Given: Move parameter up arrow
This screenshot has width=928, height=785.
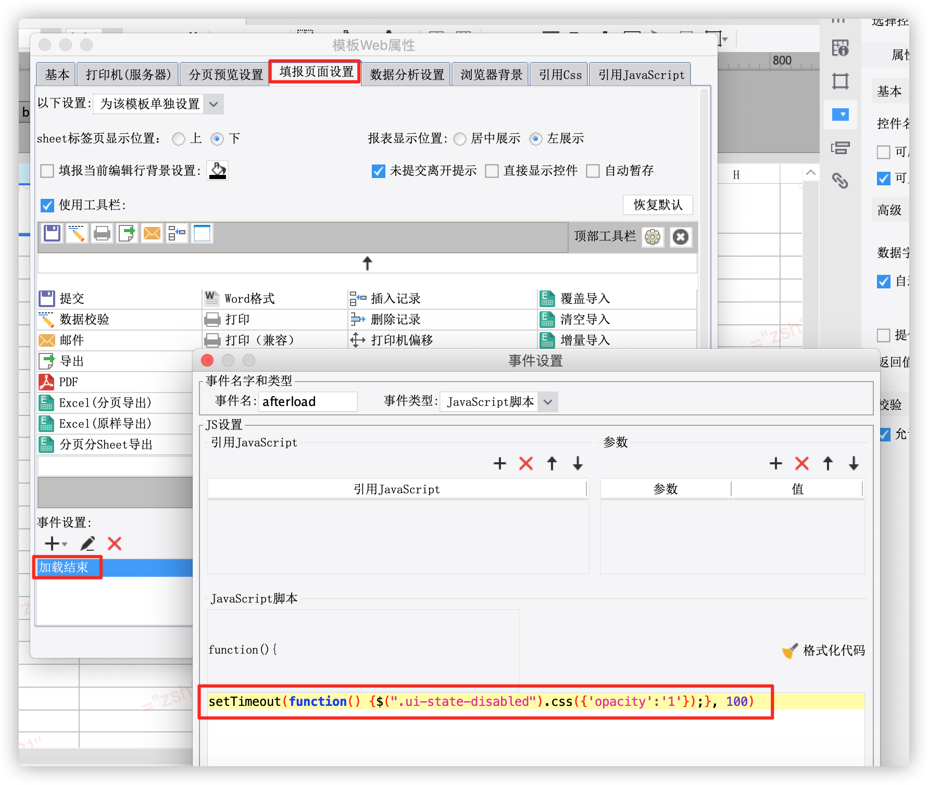Looking at the screenshot, I should 828,463.
